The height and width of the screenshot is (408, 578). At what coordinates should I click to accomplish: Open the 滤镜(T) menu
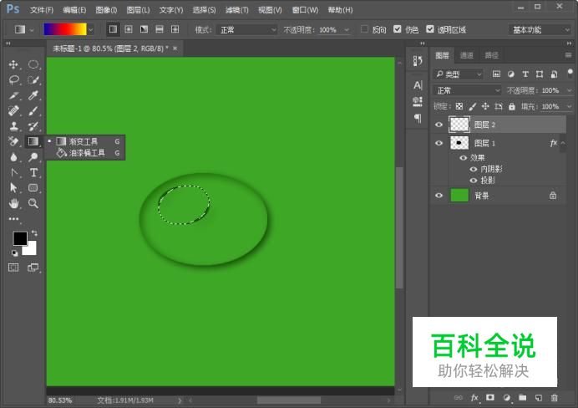click(x=237, y=10)
